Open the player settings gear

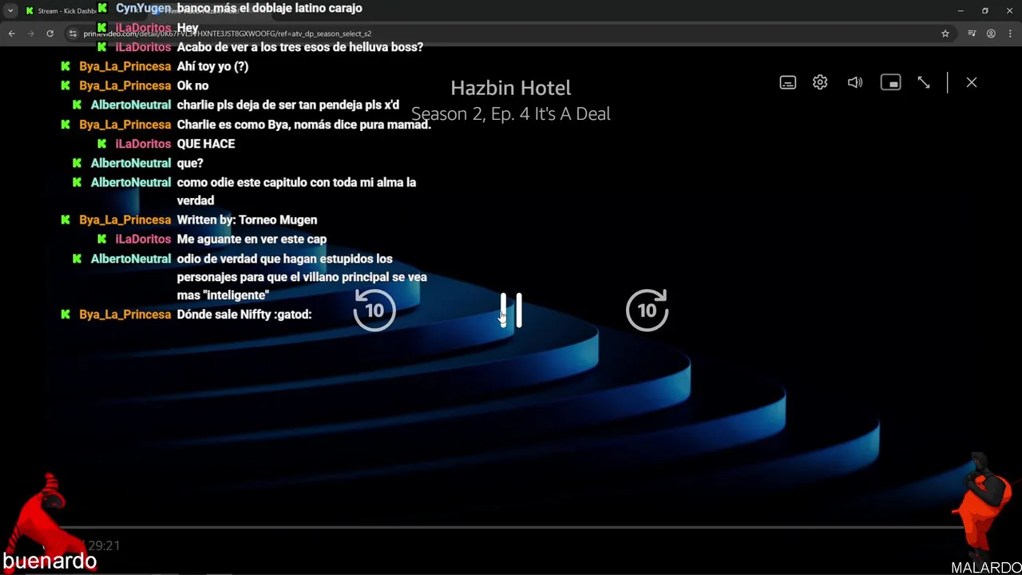click(x=820, y=82)
